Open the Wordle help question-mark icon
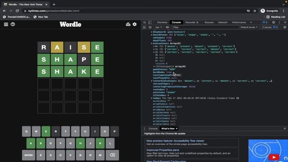Screen dimensions: 288x162 [x=13, y=24]
